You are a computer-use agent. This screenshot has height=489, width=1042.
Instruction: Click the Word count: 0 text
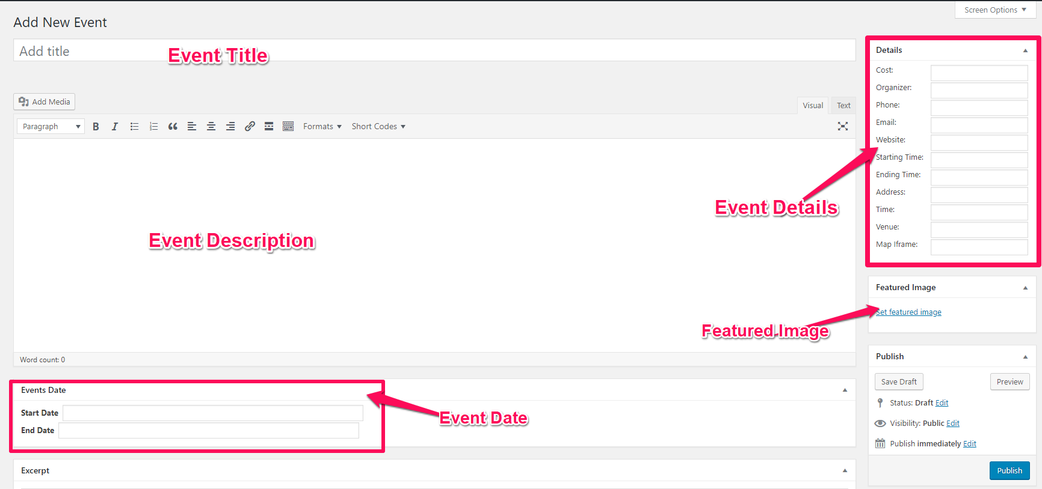(42, 360)
